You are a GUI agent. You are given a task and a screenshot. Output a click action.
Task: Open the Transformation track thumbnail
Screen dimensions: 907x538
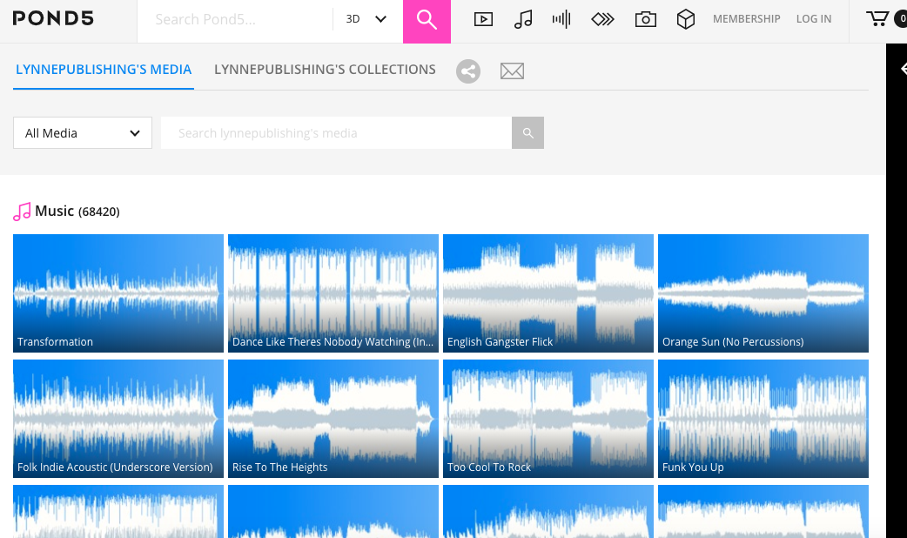(118, 293)
